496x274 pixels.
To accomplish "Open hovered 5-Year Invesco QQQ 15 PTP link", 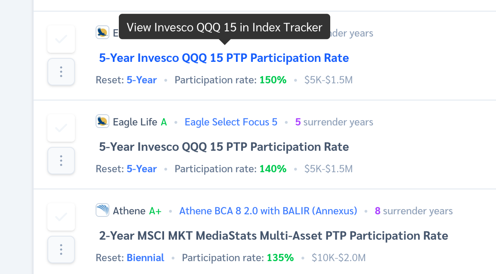I will coord(224,58).
